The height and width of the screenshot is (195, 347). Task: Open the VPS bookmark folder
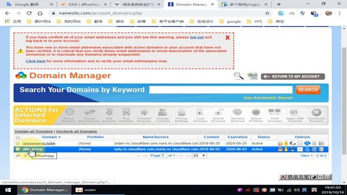coord(254,22)
